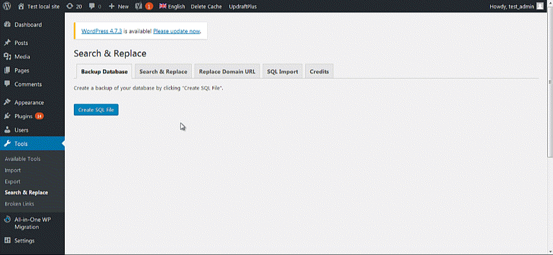Open the Broken Links submenu item

[19, 204]
